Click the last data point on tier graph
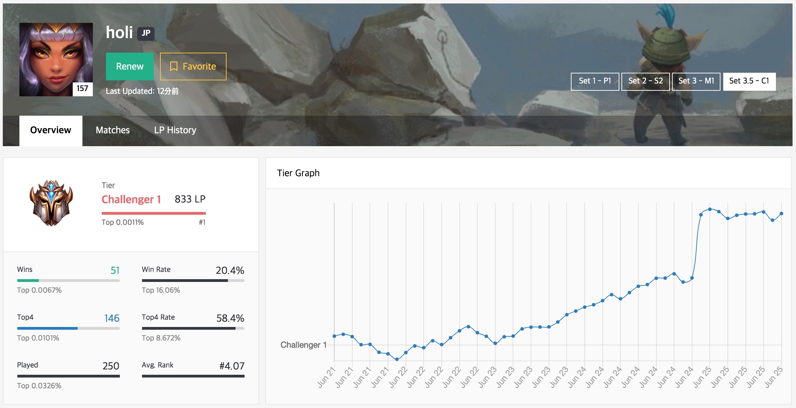 click(x=781, y=214)
